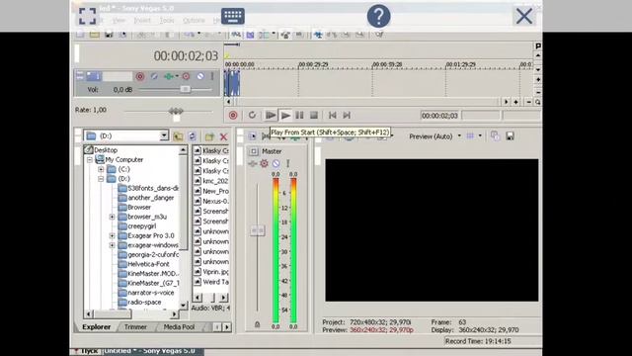
Task: Adjust the Master fader handle
Action: pos(257,230)
